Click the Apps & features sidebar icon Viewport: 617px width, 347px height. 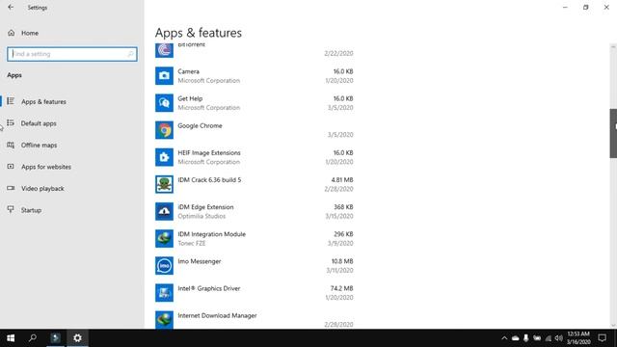click(x=11, y=101)
